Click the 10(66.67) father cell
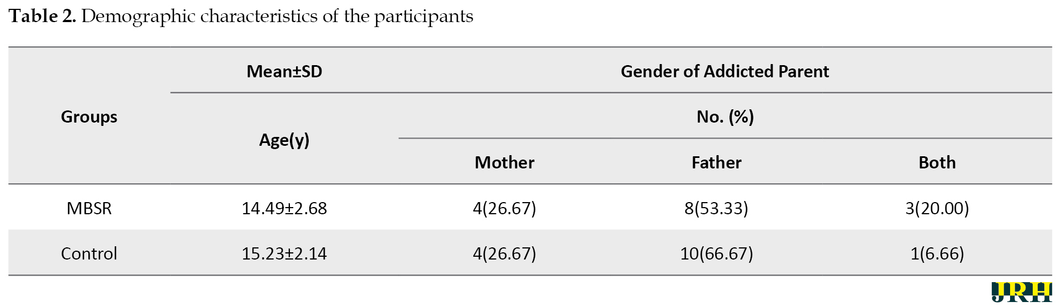 click(716, 253)
